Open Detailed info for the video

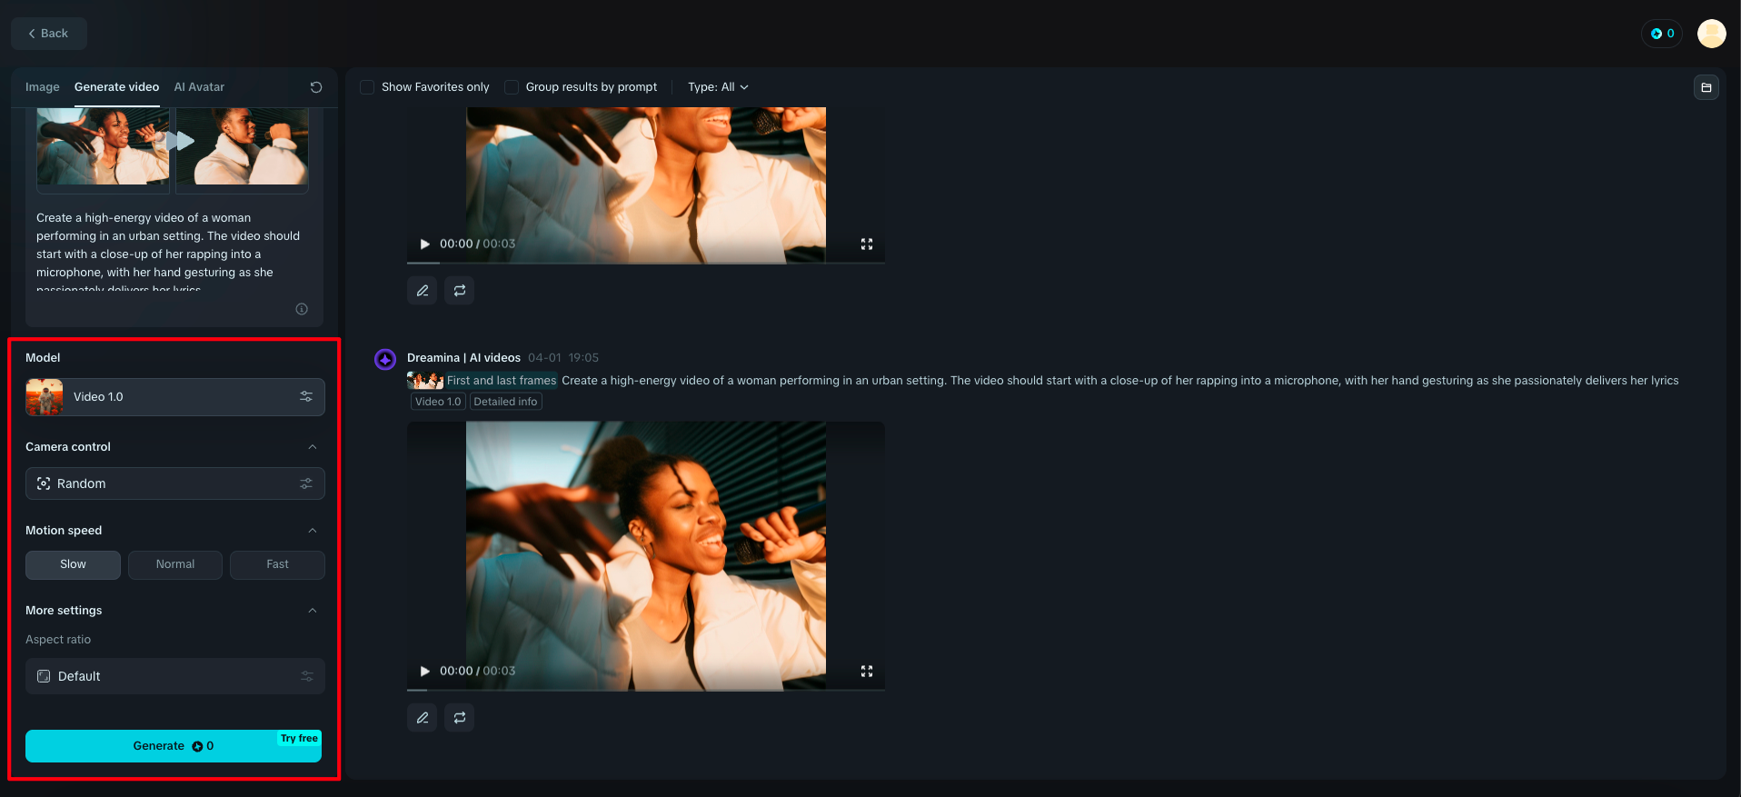pos(505,402)
